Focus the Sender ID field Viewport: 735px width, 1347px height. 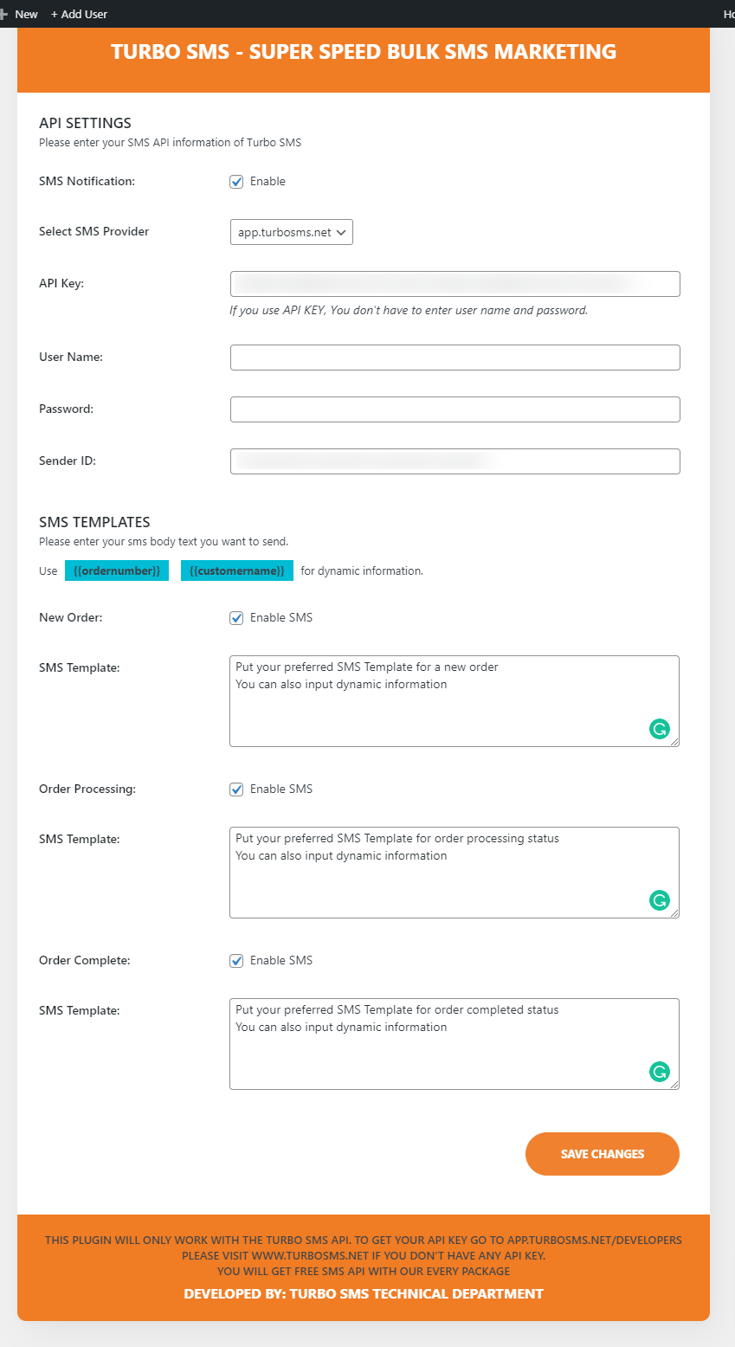pos(455,461)
